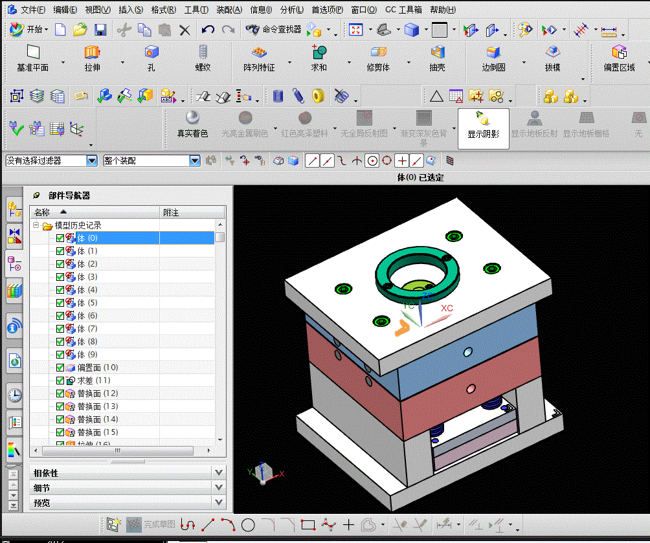Click the navigator vertical scrollbar thumb
650x543 pixels.
(x=220, y=237)
